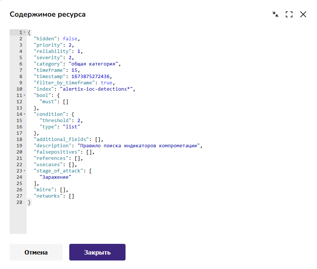Click the "description" key on line 19
This screenshot has width=317, height=269.
(x=53, y=146)
